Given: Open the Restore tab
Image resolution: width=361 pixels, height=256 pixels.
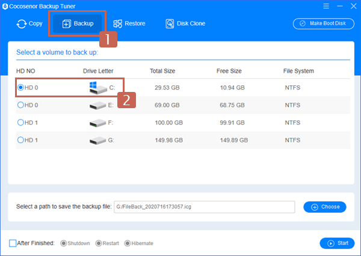Looking at the screenshot, I should tap(129, 23).
